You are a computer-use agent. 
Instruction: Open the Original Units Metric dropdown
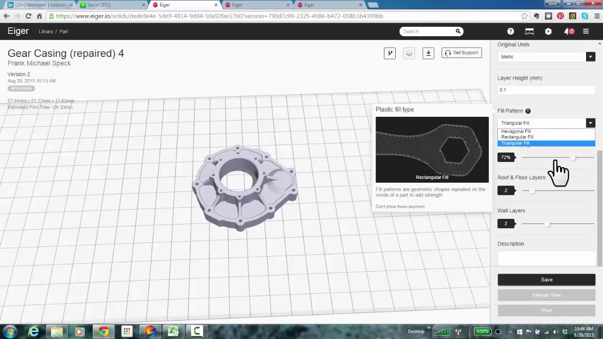pos(546,57)
